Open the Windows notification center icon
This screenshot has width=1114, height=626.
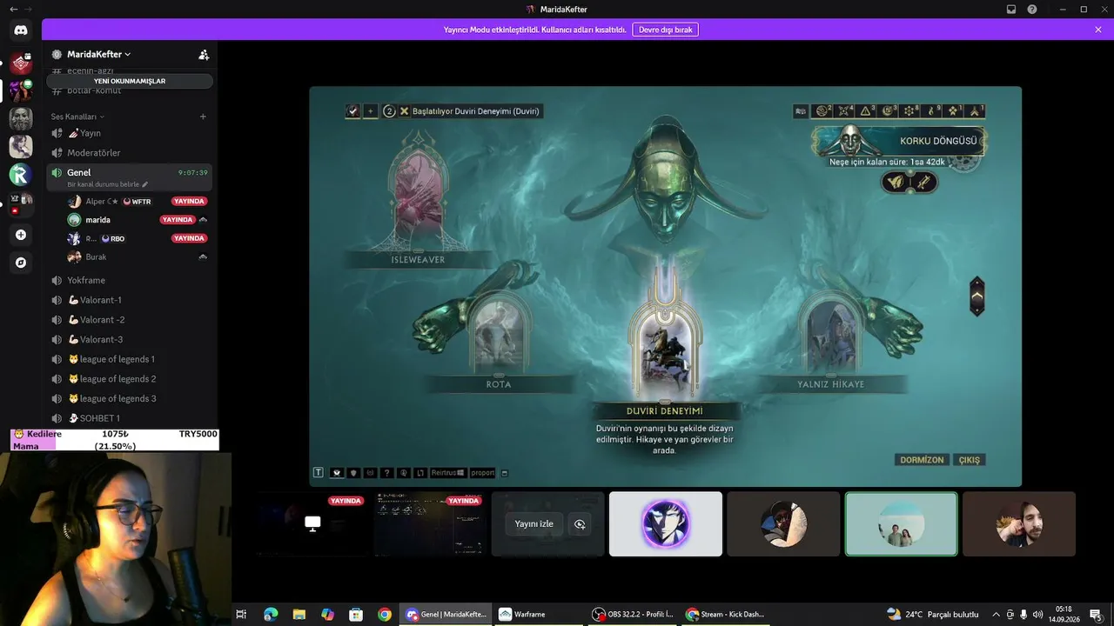click(x=1098, y=615)
